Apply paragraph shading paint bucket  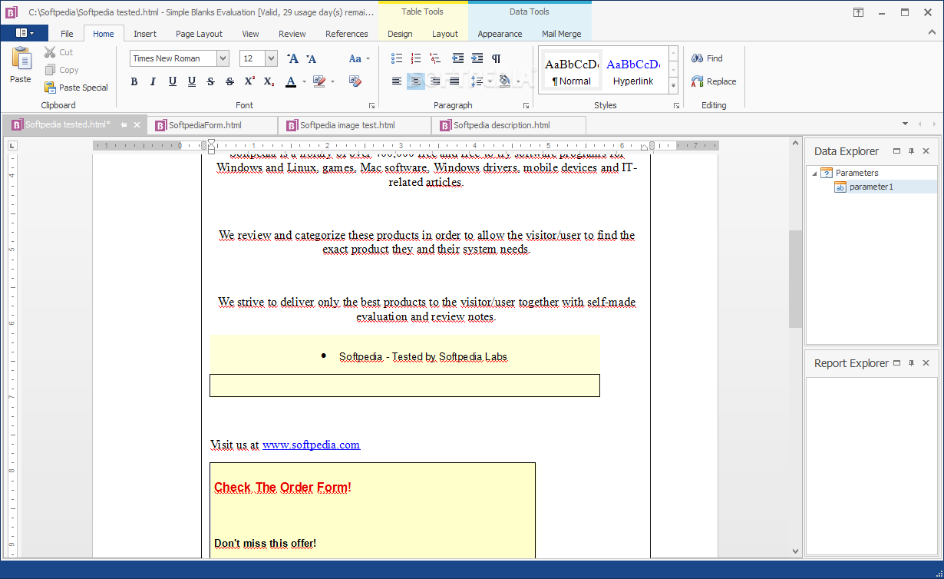(x=504, y=81)
